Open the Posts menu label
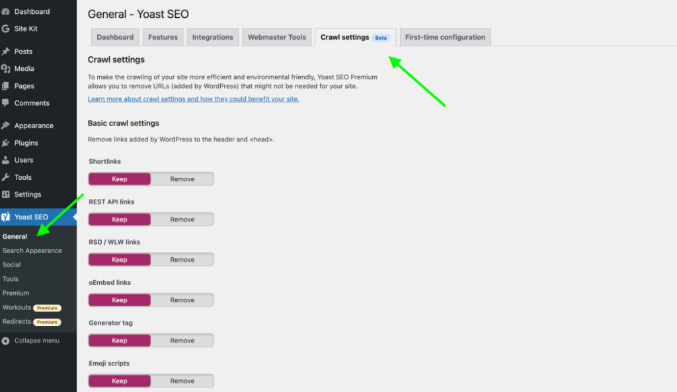Viewport: 677px width, 392px height. pos(23,52)
